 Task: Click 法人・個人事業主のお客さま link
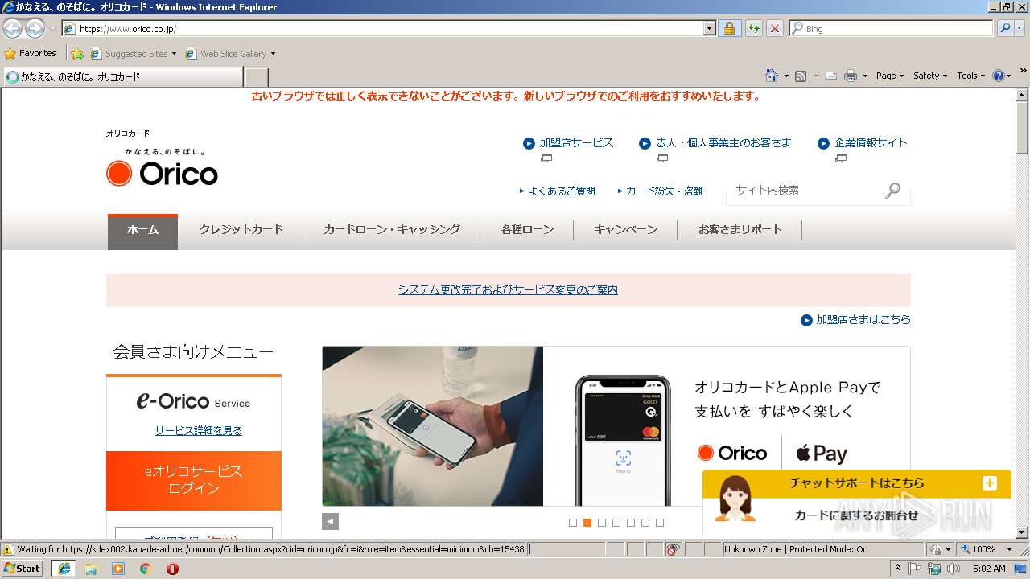pos(723,142)
